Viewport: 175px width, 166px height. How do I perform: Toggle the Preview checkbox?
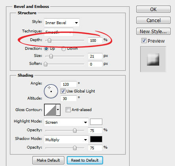[144, 41]
